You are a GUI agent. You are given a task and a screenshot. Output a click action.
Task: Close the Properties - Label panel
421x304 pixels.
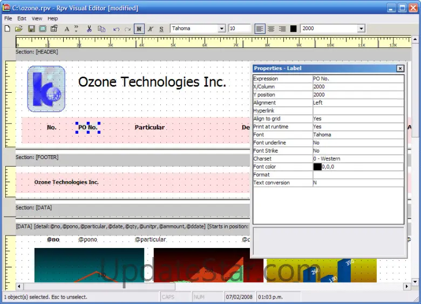coord(400,68)
